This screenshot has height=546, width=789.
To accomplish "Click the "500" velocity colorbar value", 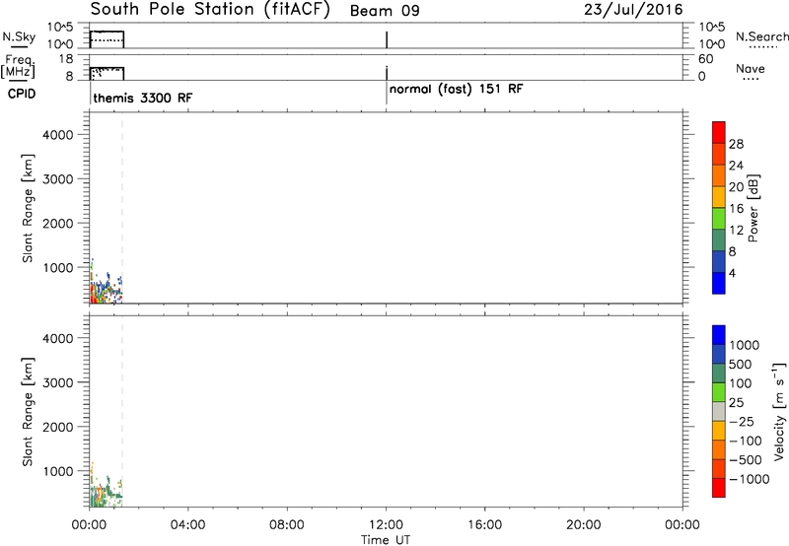I will [x=740, y=364].
